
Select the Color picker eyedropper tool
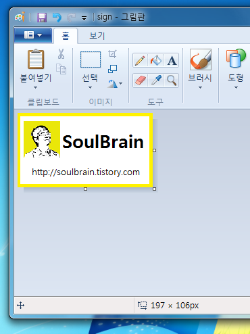click(156, 80)
